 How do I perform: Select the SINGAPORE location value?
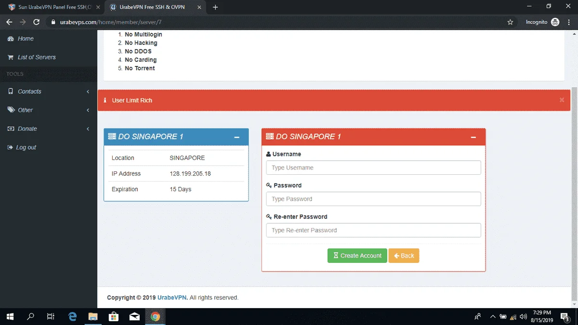click(x=187, y=158)
